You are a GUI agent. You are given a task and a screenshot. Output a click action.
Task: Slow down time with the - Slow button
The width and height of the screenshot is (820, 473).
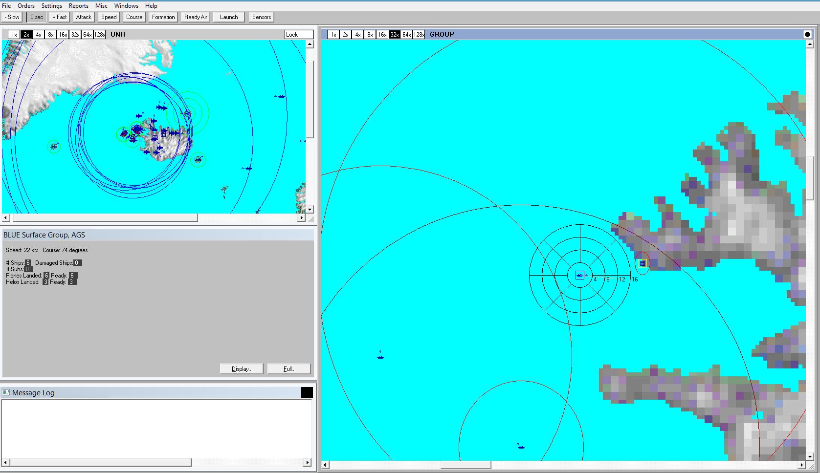(x=12, y=17)
